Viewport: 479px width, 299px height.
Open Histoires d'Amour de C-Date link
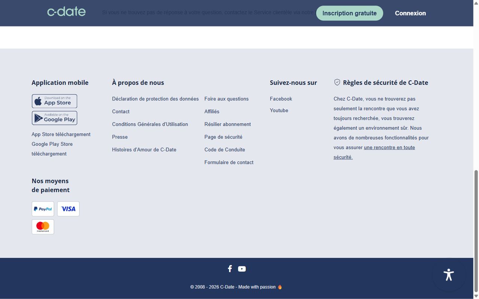144,149
